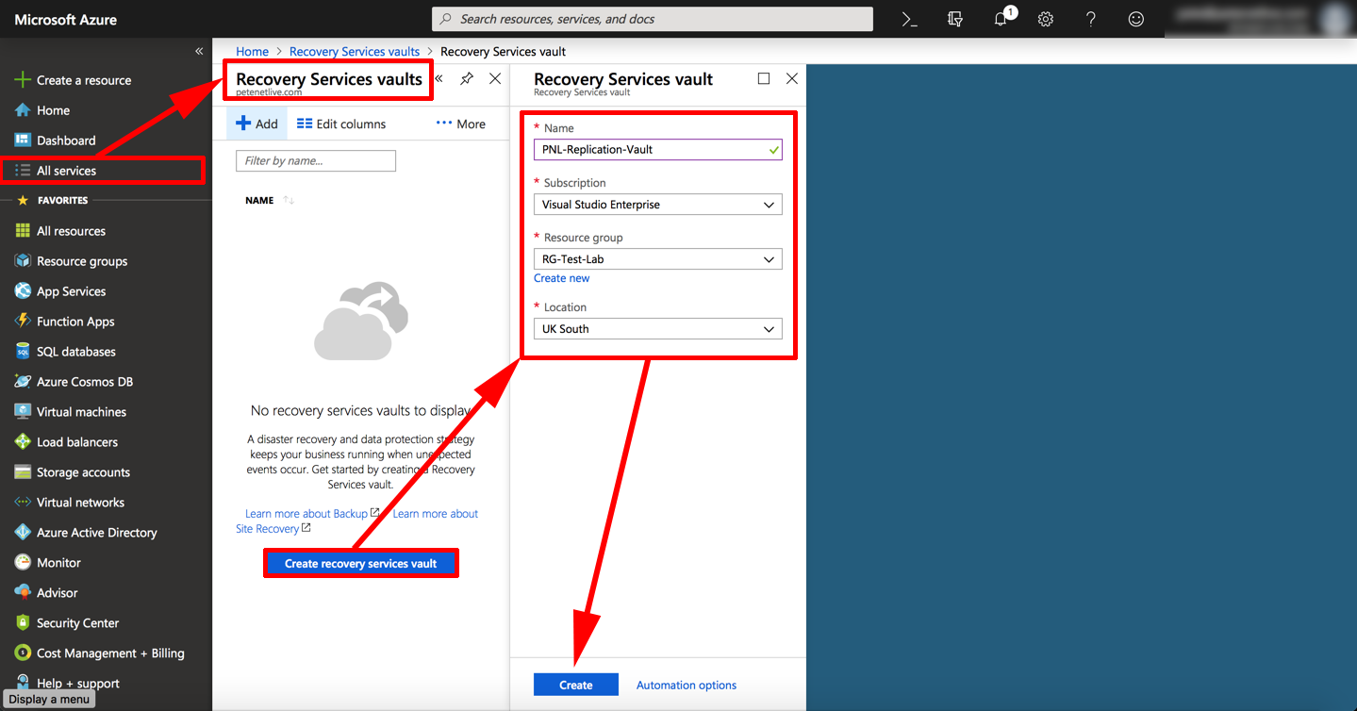Click Create new resource group link
Image resolution: width=1357 pixels, height=711 pixels.
click(x=562, y=278)
